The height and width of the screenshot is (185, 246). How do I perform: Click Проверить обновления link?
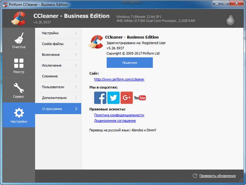tap(218, 176)
